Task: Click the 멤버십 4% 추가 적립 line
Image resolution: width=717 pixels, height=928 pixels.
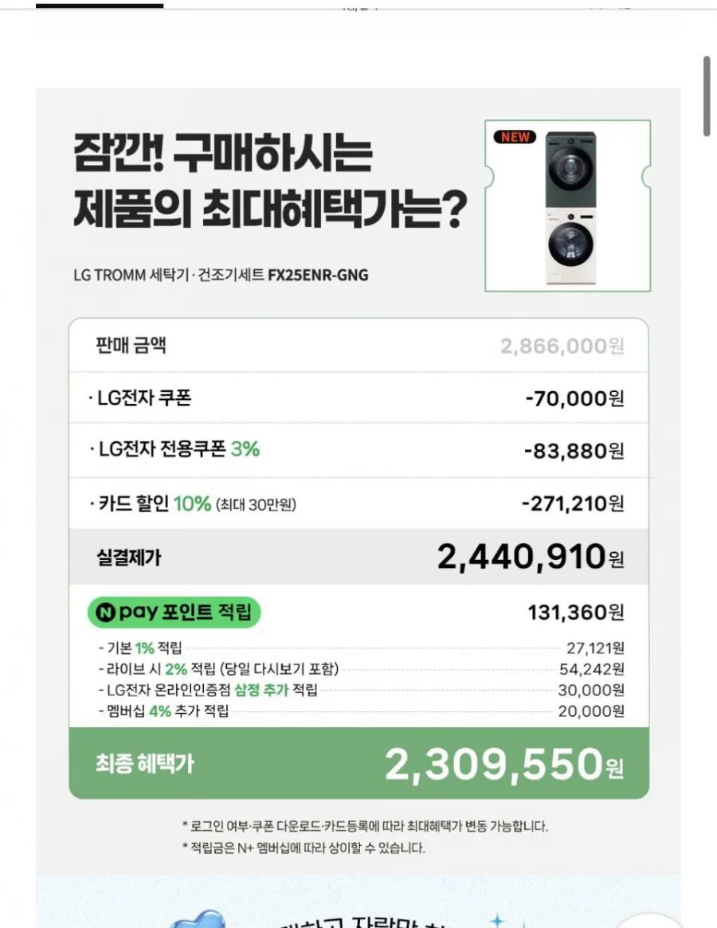Action: click(361, 711)
